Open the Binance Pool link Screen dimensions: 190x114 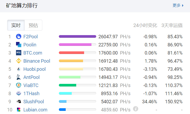(37, 61)
